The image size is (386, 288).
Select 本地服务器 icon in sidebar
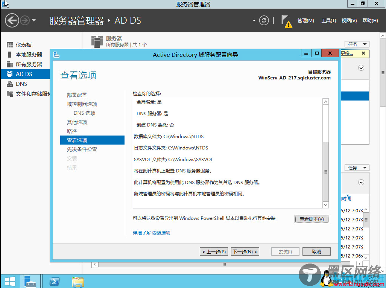(10, 55)
